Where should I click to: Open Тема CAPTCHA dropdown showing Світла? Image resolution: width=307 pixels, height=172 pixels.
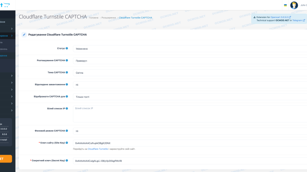coord(190,73)
